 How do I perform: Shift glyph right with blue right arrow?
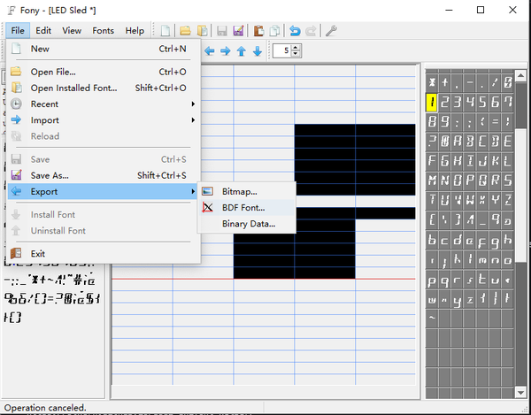pos(225,51)
